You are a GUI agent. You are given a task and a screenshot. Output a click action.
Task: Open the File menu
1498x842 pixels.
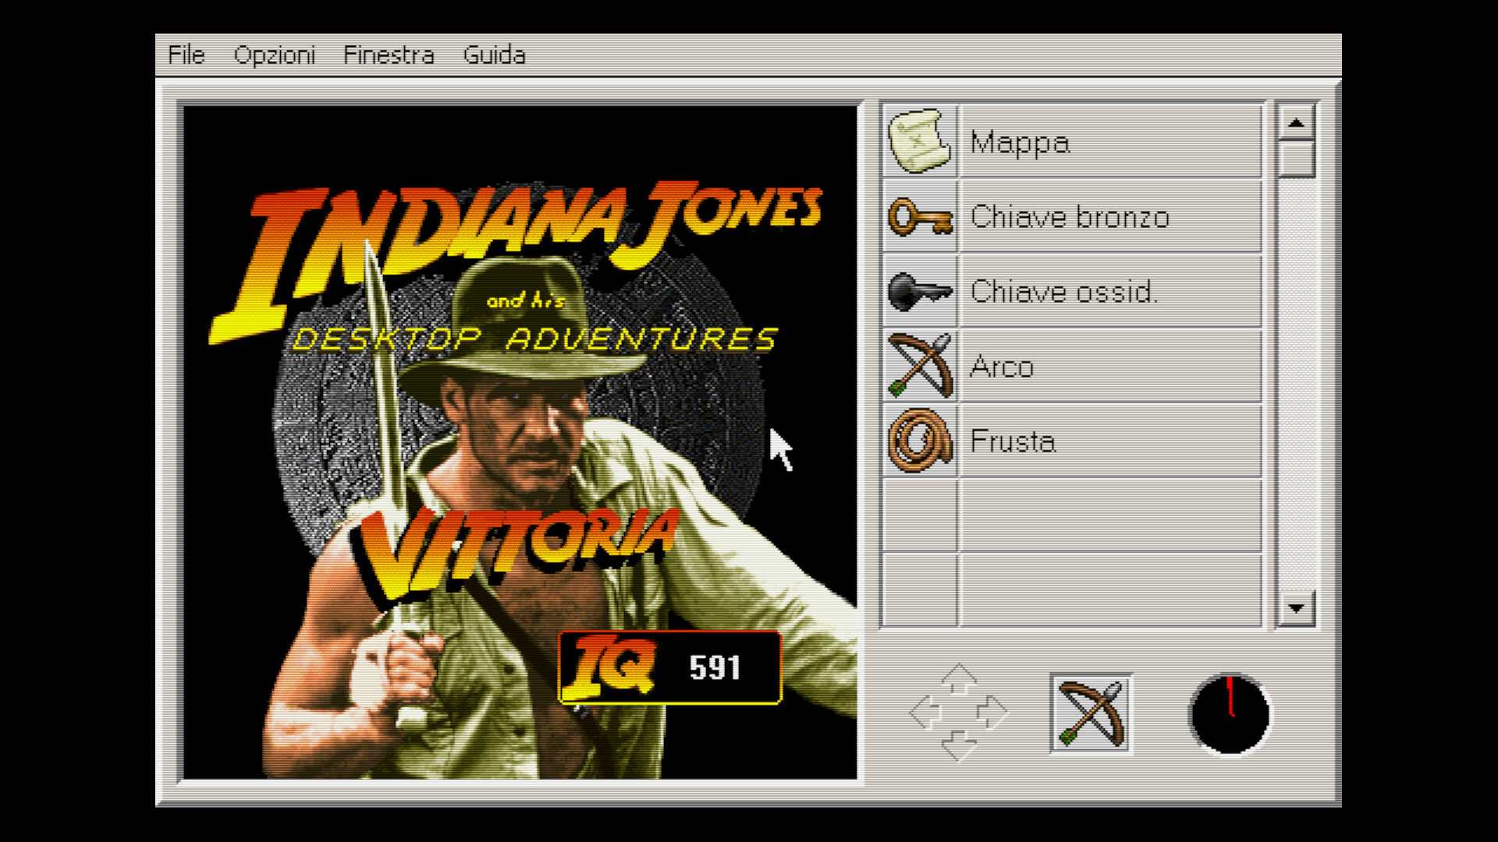point(186,55)
